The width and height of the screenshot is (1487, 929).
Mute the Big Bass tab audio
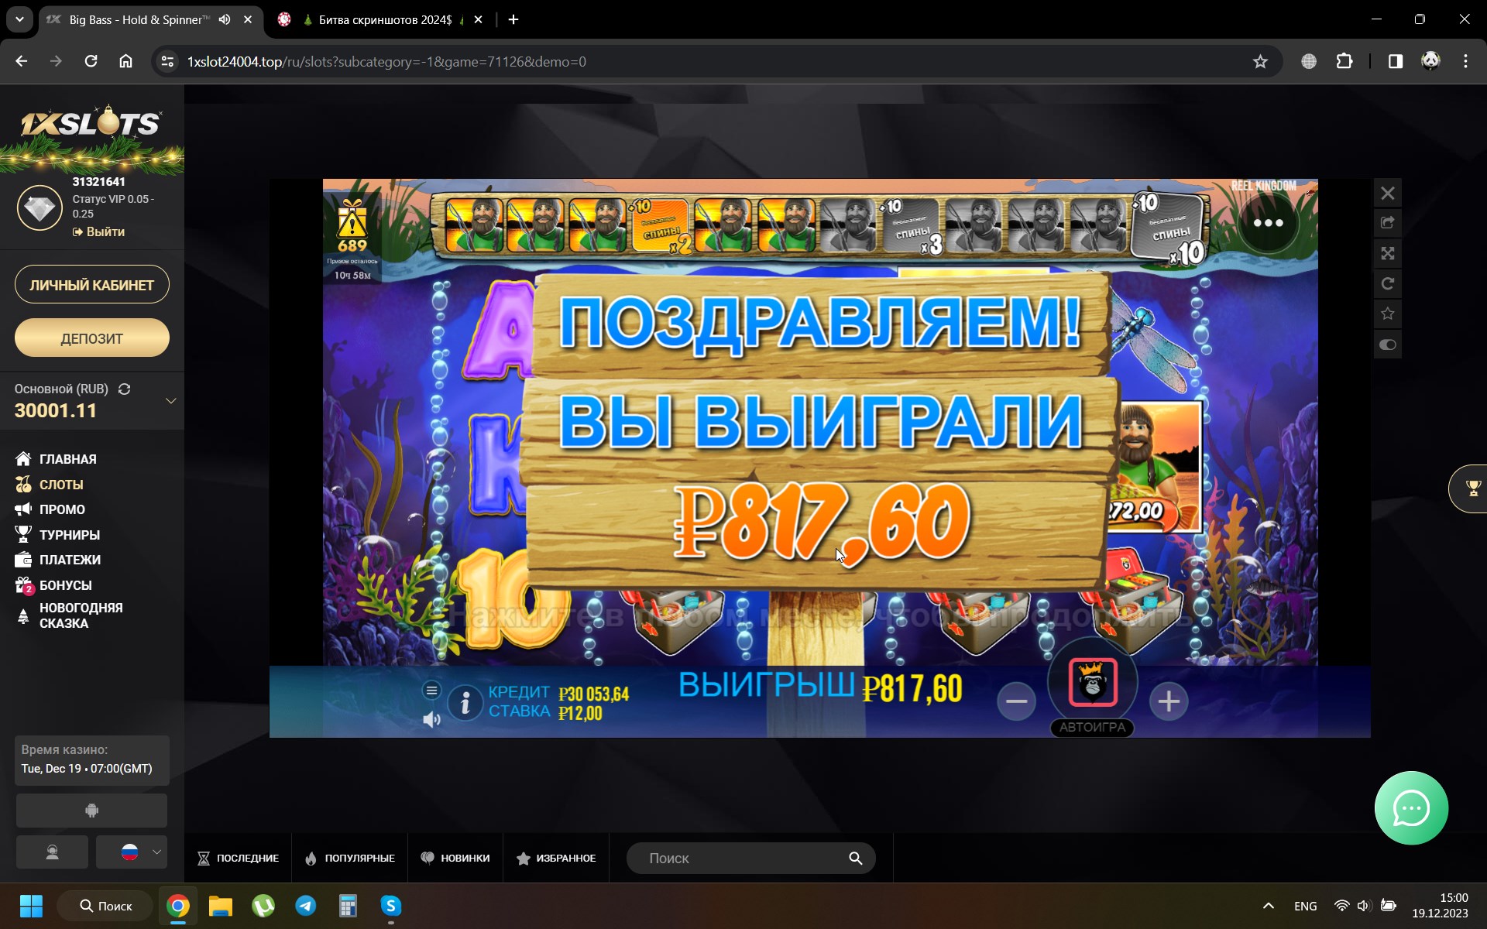pos(225,19)
